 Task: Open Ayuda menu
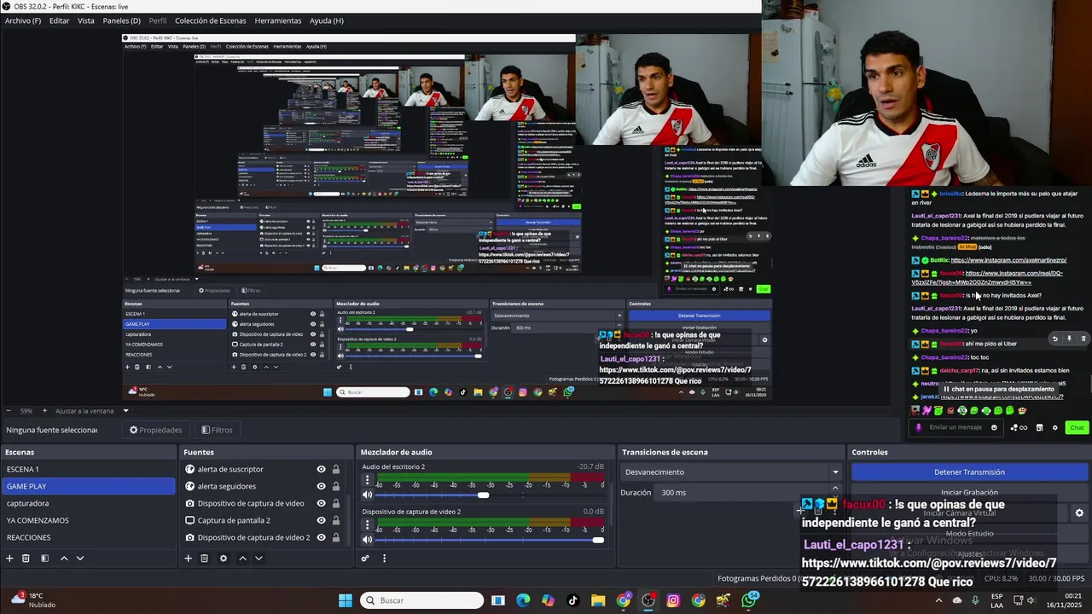point(327,20)
